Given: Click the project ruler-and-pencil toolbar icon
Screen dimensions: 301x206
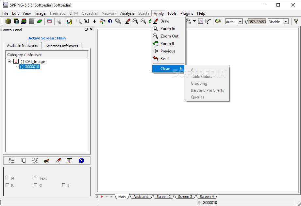Looking at the screenshot, I should (16, 21).
